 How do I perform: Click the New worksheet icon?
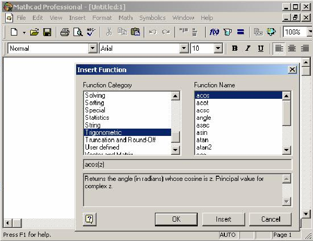click(14, 32)
